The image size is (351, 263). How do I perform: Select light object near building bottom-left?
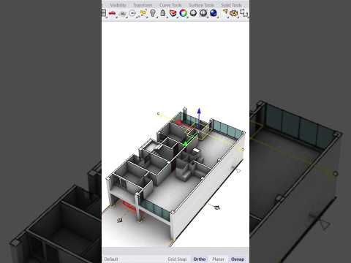tap(119, 220)
